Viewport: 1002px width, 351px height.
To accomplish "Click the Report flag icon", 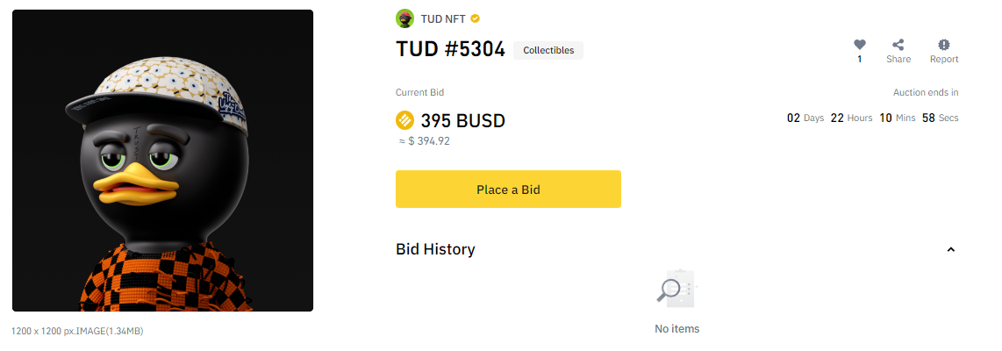I will pos(944,45).
